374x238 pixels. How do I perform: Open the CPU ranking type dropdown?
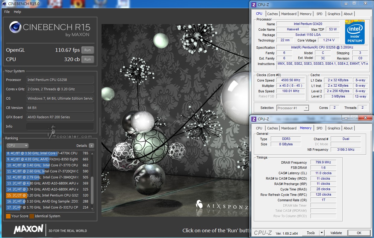coord(17,146)
